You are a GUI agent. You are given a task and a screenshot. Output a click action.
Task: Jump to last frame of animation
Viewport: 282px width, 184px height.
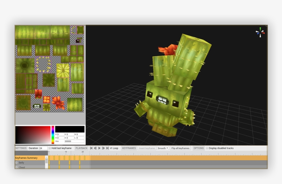pyautogui.click(x=107, y=148)
